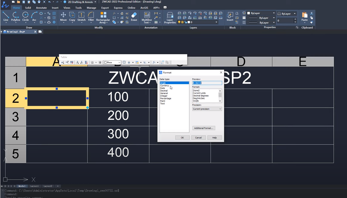The image size is (347, 198).
Task: Toggle layer 0 light bulb on/off
Action: (x=179, y=22)
